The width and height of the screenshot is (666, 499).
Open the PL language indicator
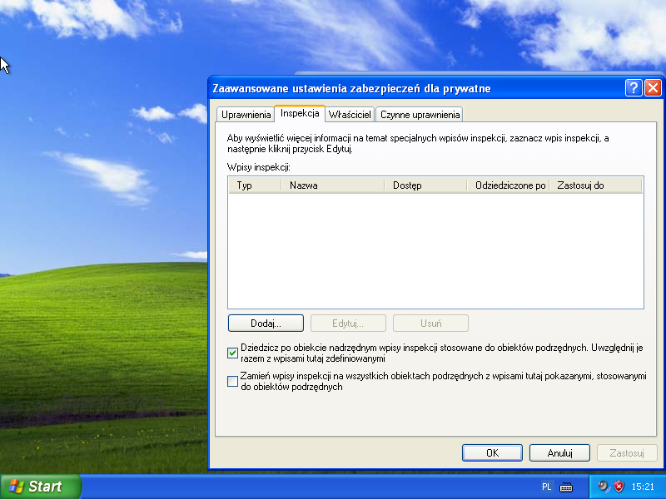pyautogui.click(x=547, y=487)
